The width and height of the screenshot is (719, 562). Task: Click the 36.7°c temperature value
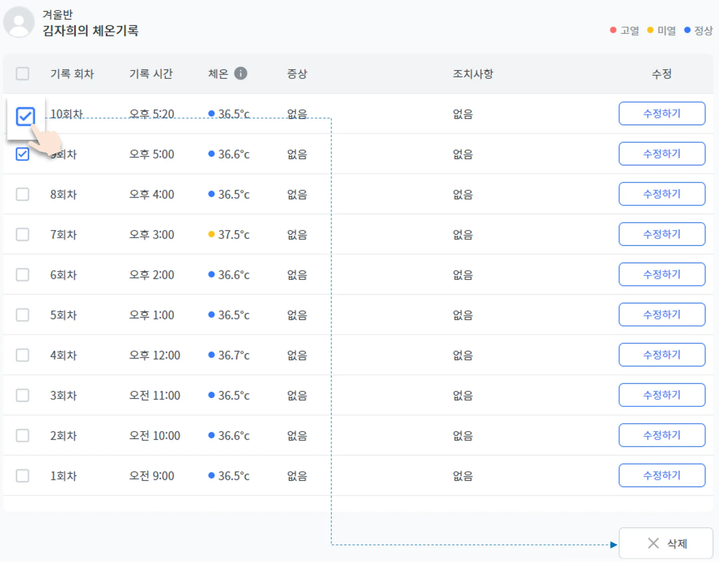click(x=233, y=355)
